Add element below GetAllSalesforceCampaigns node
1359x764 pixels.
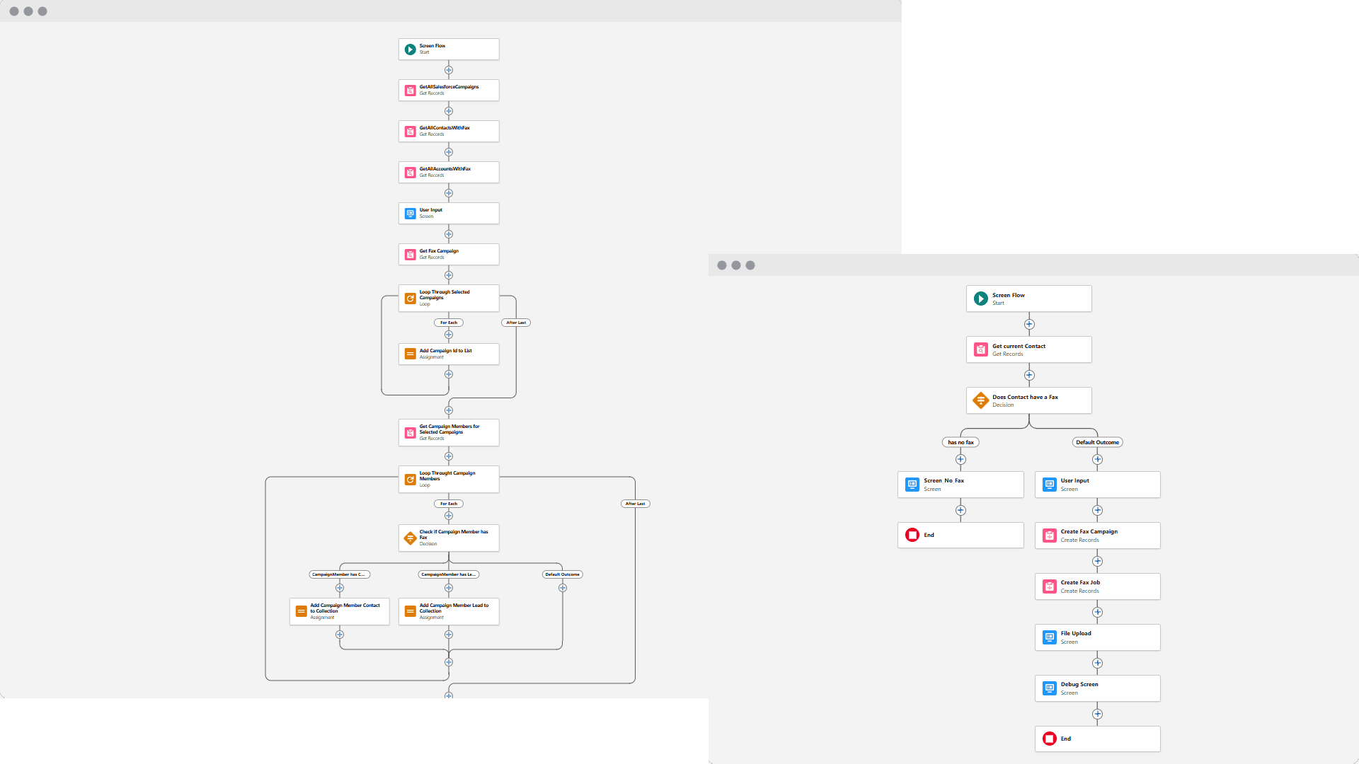click(449, 111)
